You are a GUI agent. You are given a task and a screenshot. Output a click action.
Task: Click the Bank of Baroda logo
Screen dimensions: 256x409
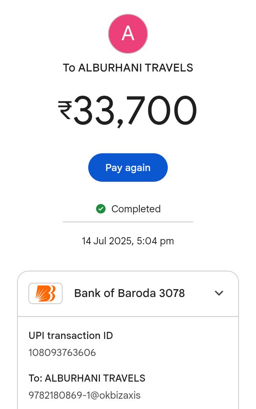[46, 293]
